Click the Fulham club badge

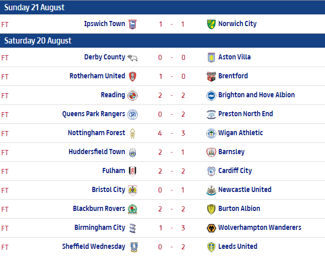(133, 171)
